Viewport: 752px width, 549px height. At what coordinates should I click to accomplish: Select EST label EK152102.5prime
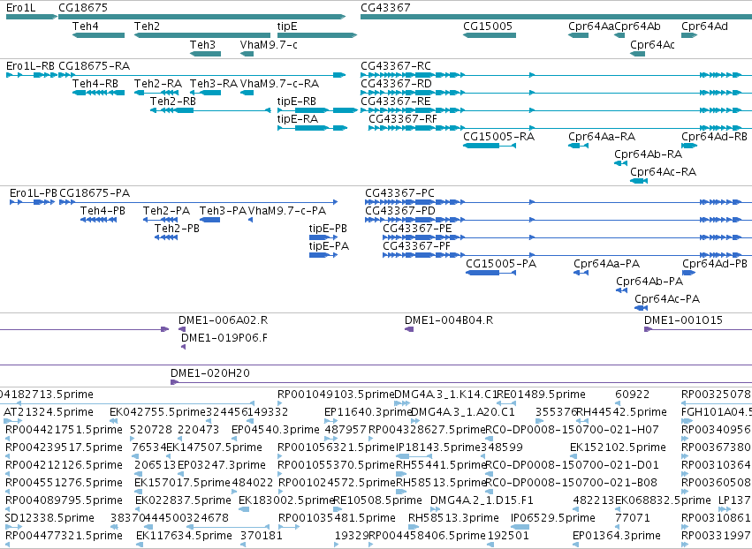[x=618, y=447]
